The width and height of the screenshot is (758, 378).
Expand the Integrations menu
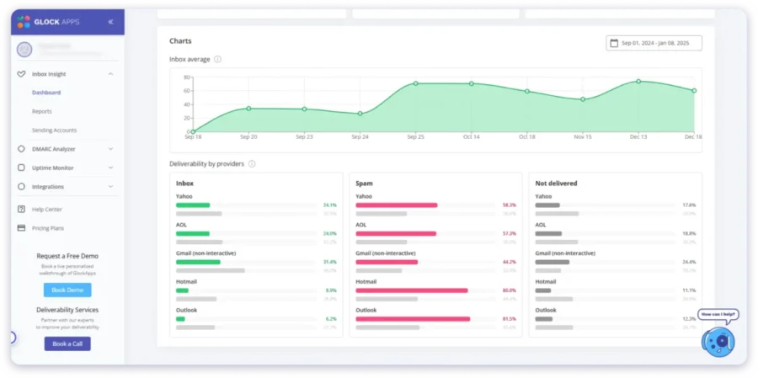[111, 187]
